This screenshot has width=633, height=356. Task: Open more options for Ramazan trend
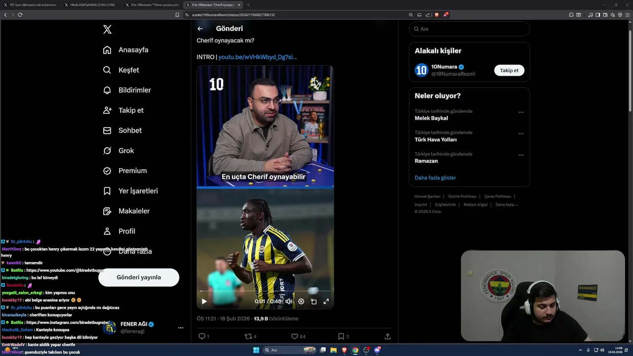[x=521, y=155]
